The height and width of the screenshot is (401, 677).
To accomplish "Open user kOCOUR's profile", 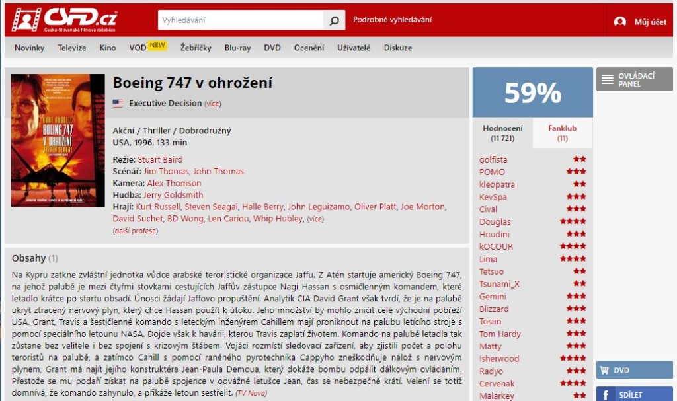I will (496, 247).
